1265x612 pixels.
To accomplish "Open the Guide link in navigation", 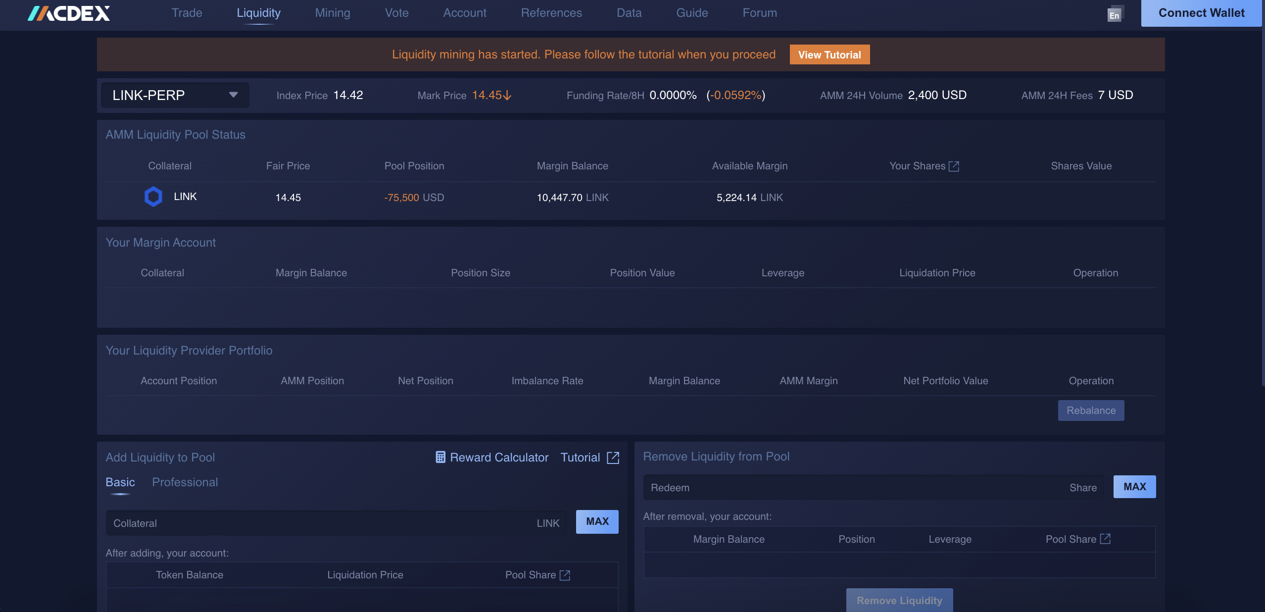I will click(692, 13).
